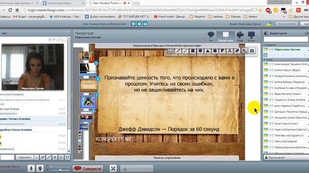The height and width of the screenshot is (173, 309).
Task: Select the pointer arrow tool
Action: pyautogui.click(x=244, y=51)
